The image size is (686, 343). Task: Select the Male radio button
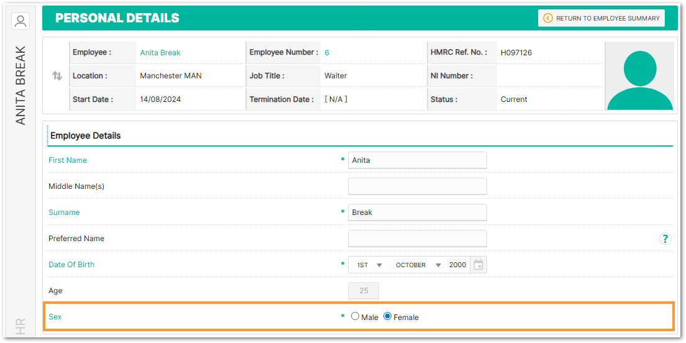pyautogui.click(x=355, y=316)
